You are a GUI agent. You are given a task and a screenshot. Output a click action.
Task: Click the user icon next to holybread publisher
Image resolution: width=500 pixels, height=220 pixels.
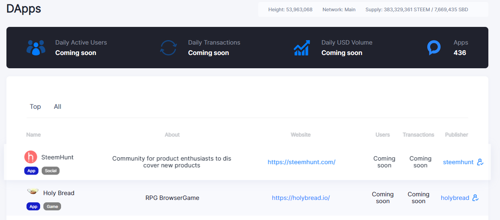point(476,198)
